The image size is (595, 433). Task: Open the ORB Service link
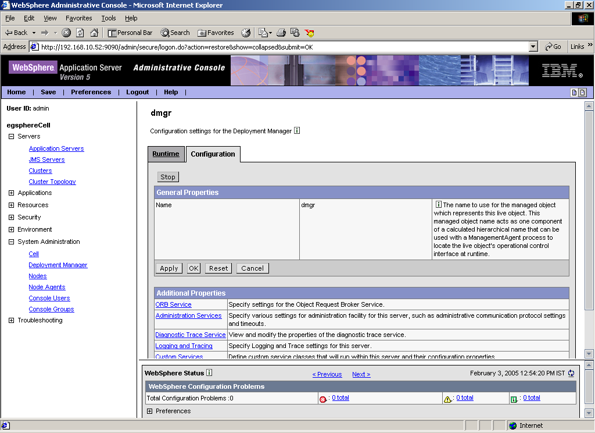click(173, 304)
